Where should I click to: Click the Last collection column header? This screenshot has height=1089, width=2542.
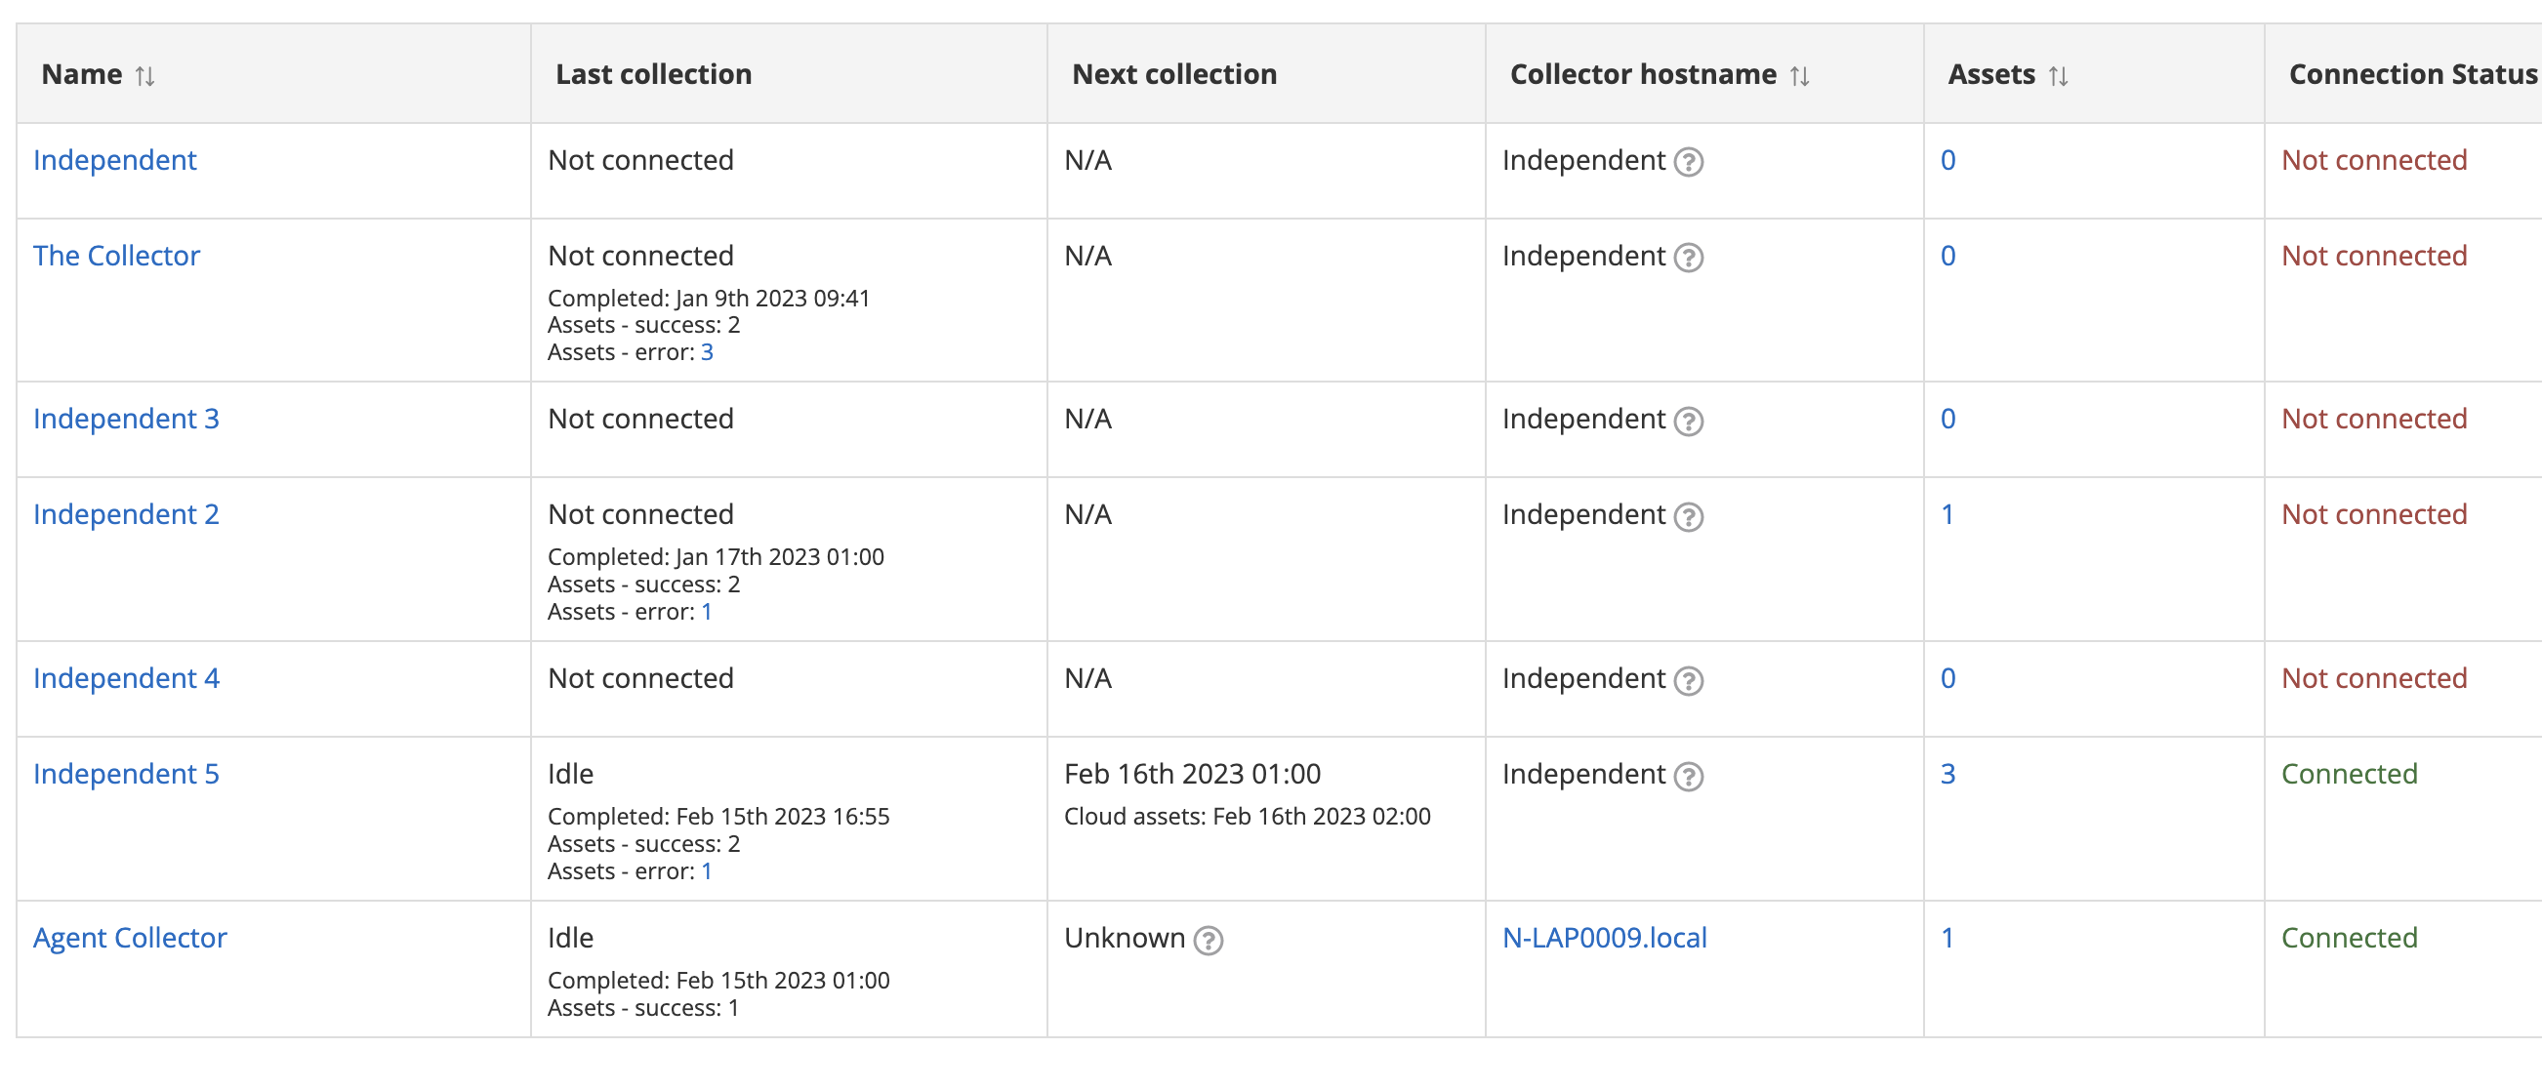click(653, 74)
